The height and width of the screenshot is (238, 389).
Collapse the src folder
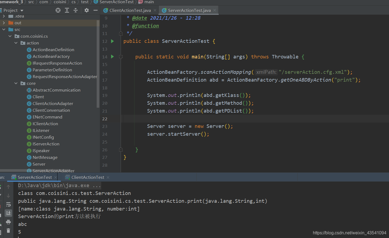(x=4, y=30)
